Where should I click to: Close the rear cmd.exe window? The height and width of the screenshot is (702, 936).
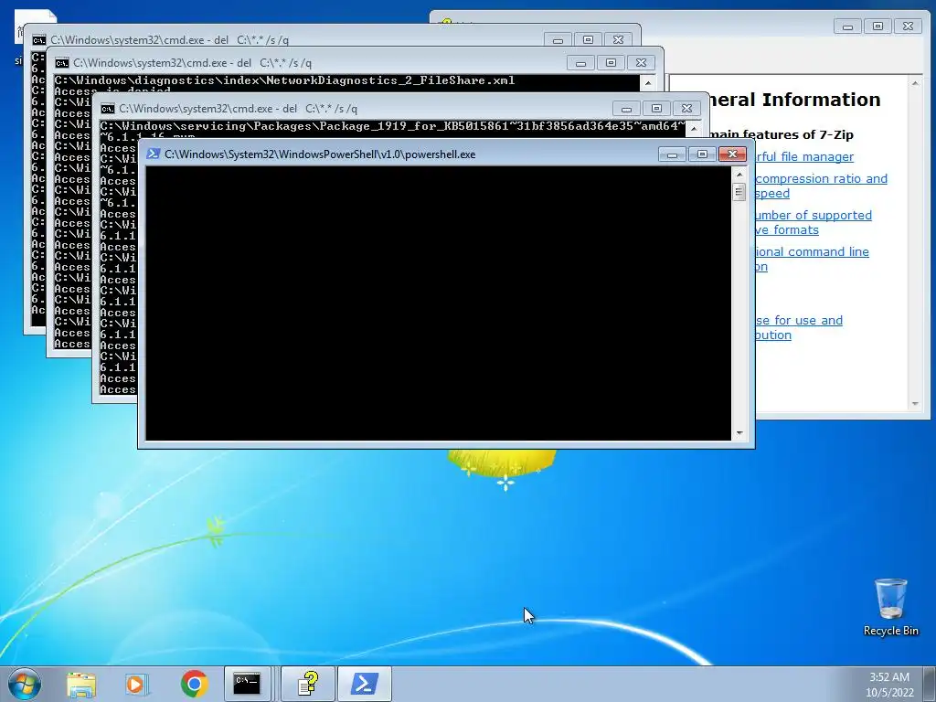coord(618,40)
